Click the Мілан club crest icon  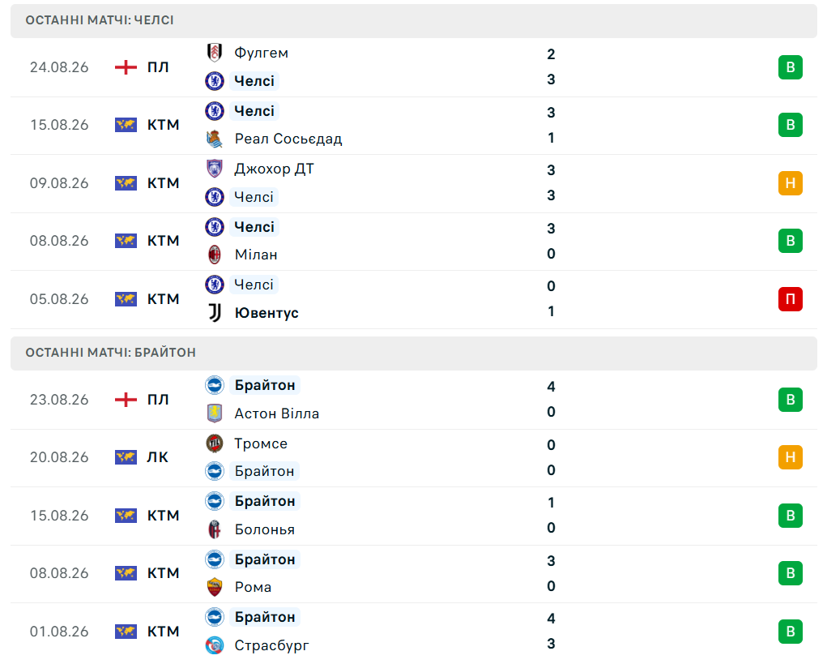click(214, 255)
